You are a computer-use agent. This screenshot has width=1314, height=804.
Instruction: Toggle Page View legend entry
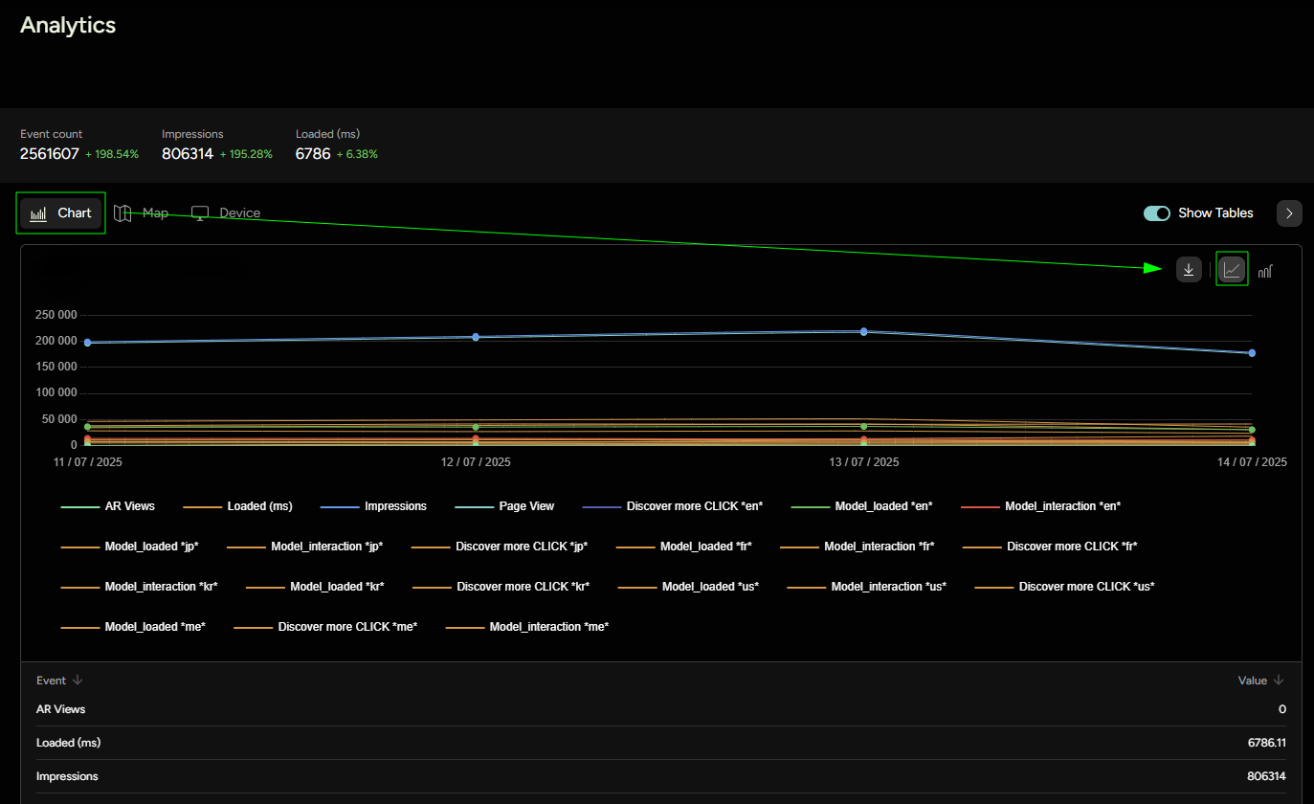526,506
